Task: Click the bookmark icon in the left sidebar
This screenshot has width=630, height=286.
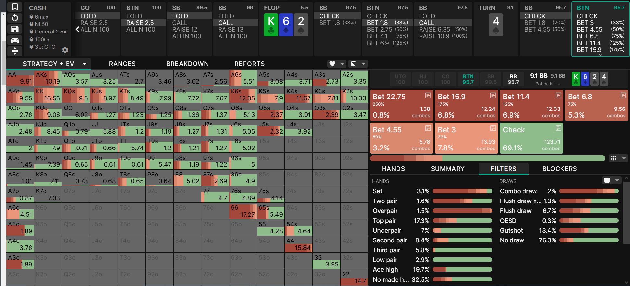Action: point(15,7)
